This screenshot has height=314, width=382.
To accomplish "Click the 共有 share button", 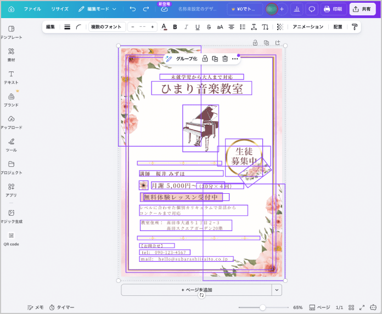I will click(362, 9).
